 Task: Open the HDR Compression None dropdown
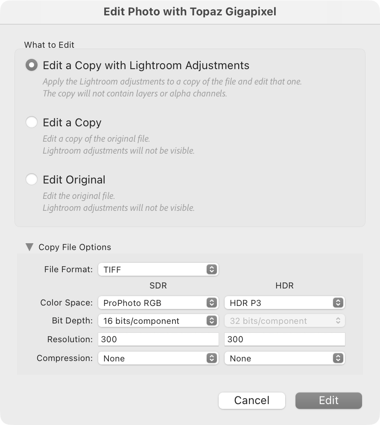coord(284,358)
